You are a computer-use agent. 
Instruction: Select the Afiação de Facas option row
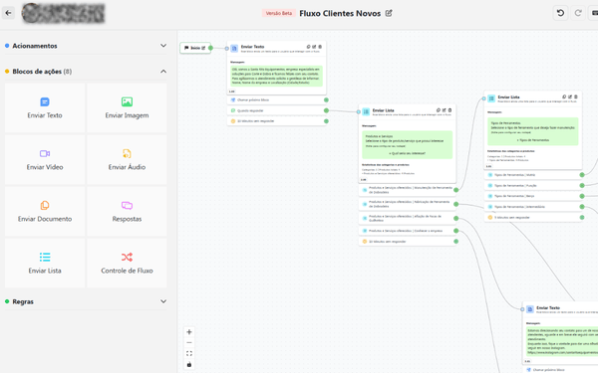(x=408, y=218)
